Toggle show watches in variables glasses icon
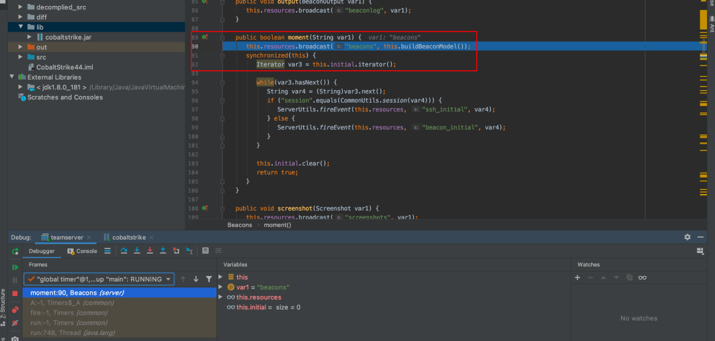 [x=643, y=277]
